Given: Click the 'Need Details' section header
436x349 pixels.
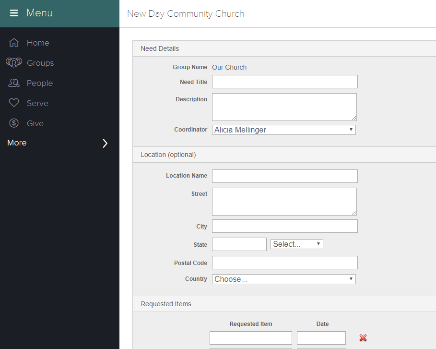Looking at the screenshot, I should 160,48.
